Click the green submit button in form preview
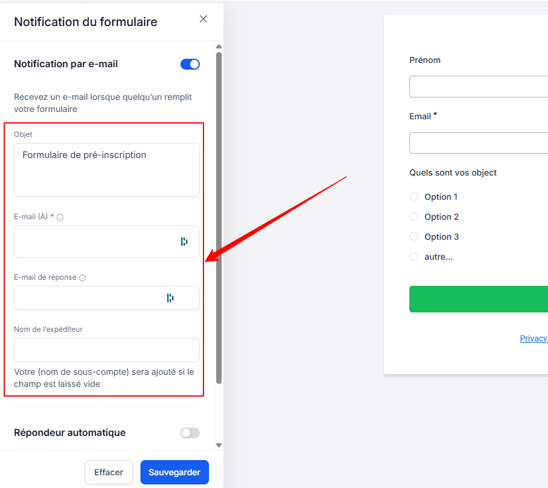This screenshot has height=488, width=548. coord(478,299)
